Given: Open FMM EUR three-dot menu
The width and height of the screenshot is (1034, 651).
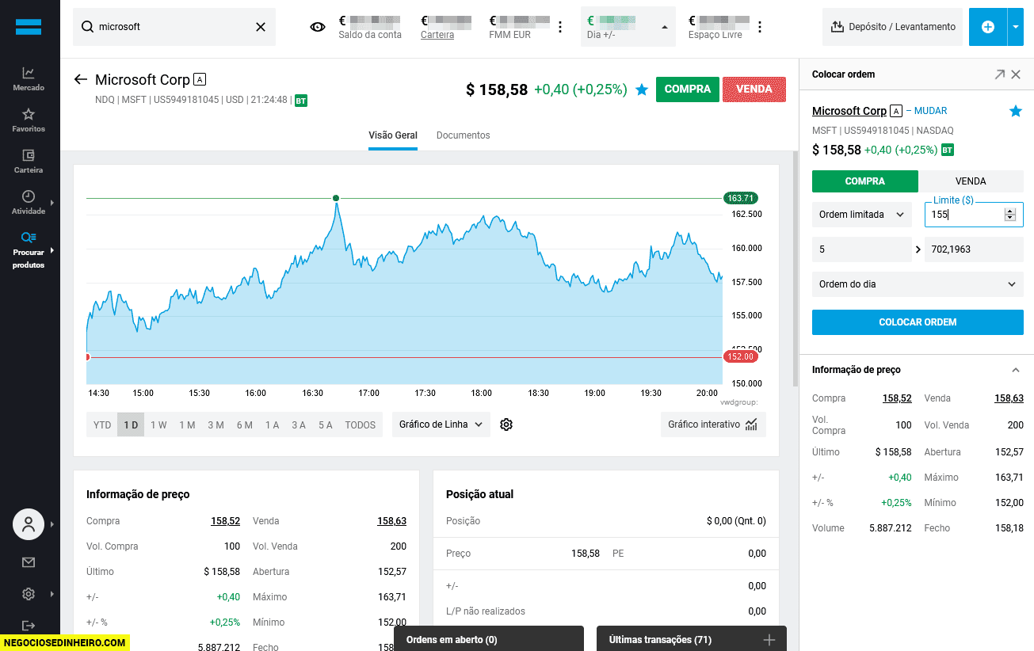Looking at the screenshot, I should [560, 27].
